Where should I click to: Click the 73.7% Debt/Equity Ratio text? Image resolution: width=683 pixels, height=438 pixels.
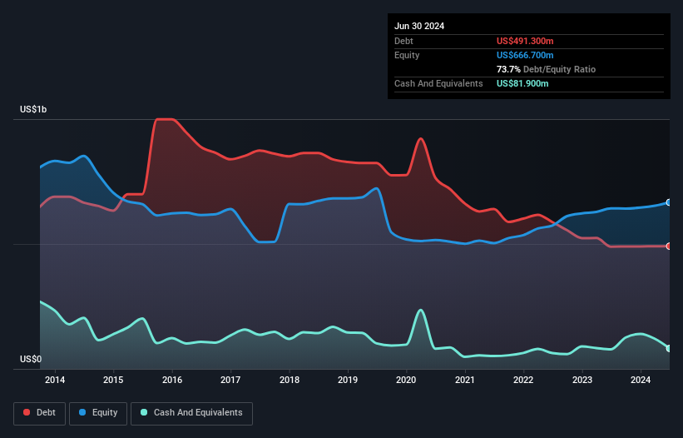[x=546, y=69]
